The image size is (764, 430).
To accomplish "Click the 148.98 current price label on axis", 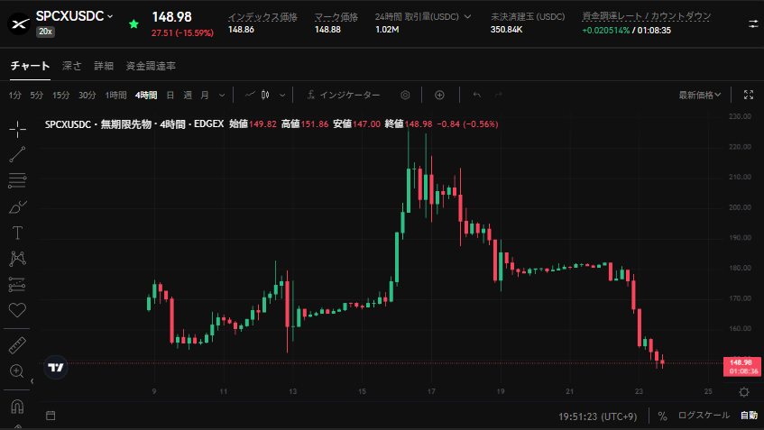I will point(742,367).
